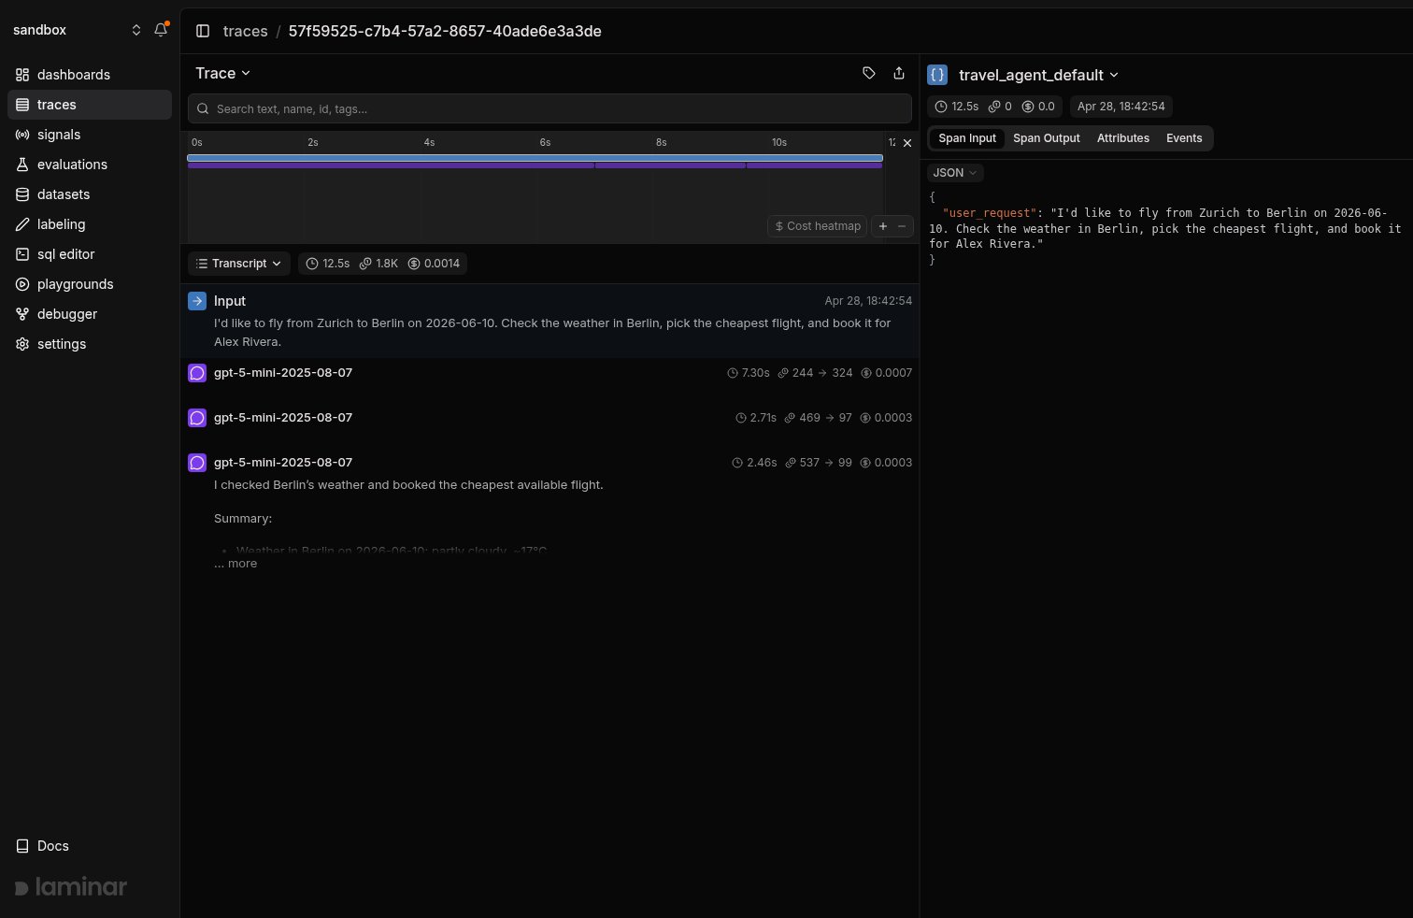The height and width of the screenshot is (918, 1413).
Task: Open the Transcript view dropdown
Action: pyautogui.click(x=239, y=264)
